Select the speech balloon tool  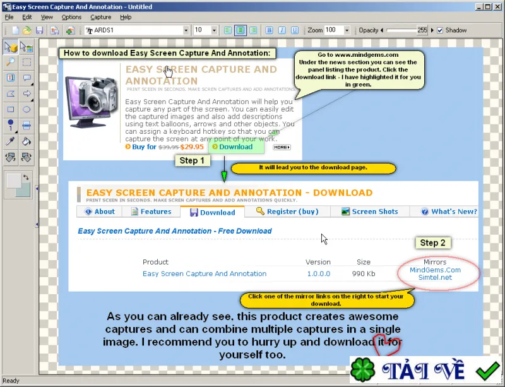click(x=27, y=78)
